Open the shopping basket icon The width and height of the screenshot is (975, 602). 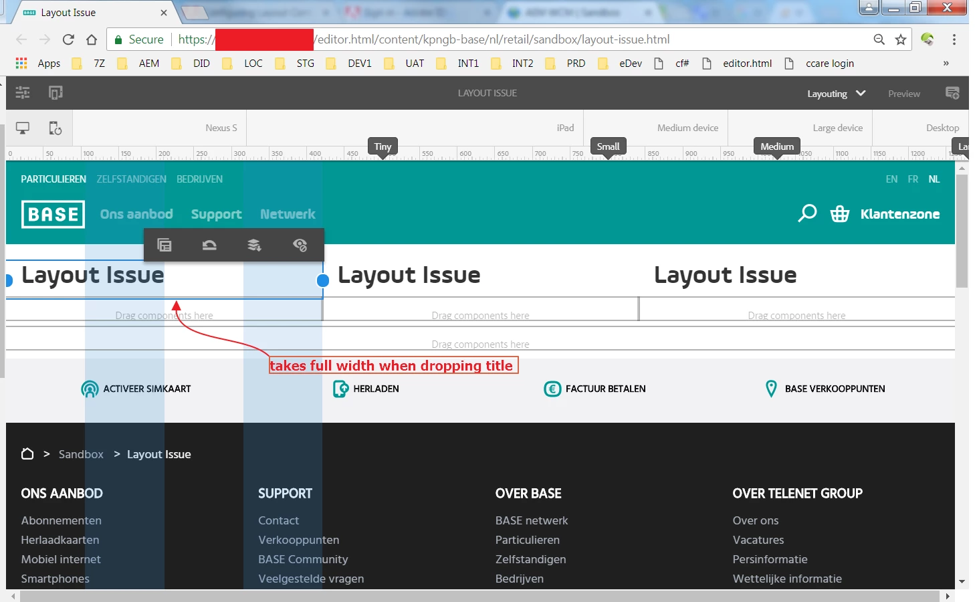click(x=840, y=214)
